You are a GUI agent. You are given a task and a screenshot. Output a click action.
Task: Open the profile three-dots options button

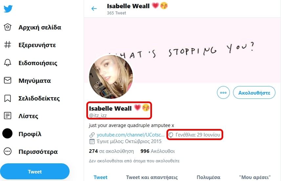tap(223, 93)
